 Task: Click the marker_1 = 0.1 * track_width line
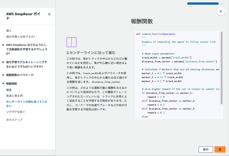point(161,73)
